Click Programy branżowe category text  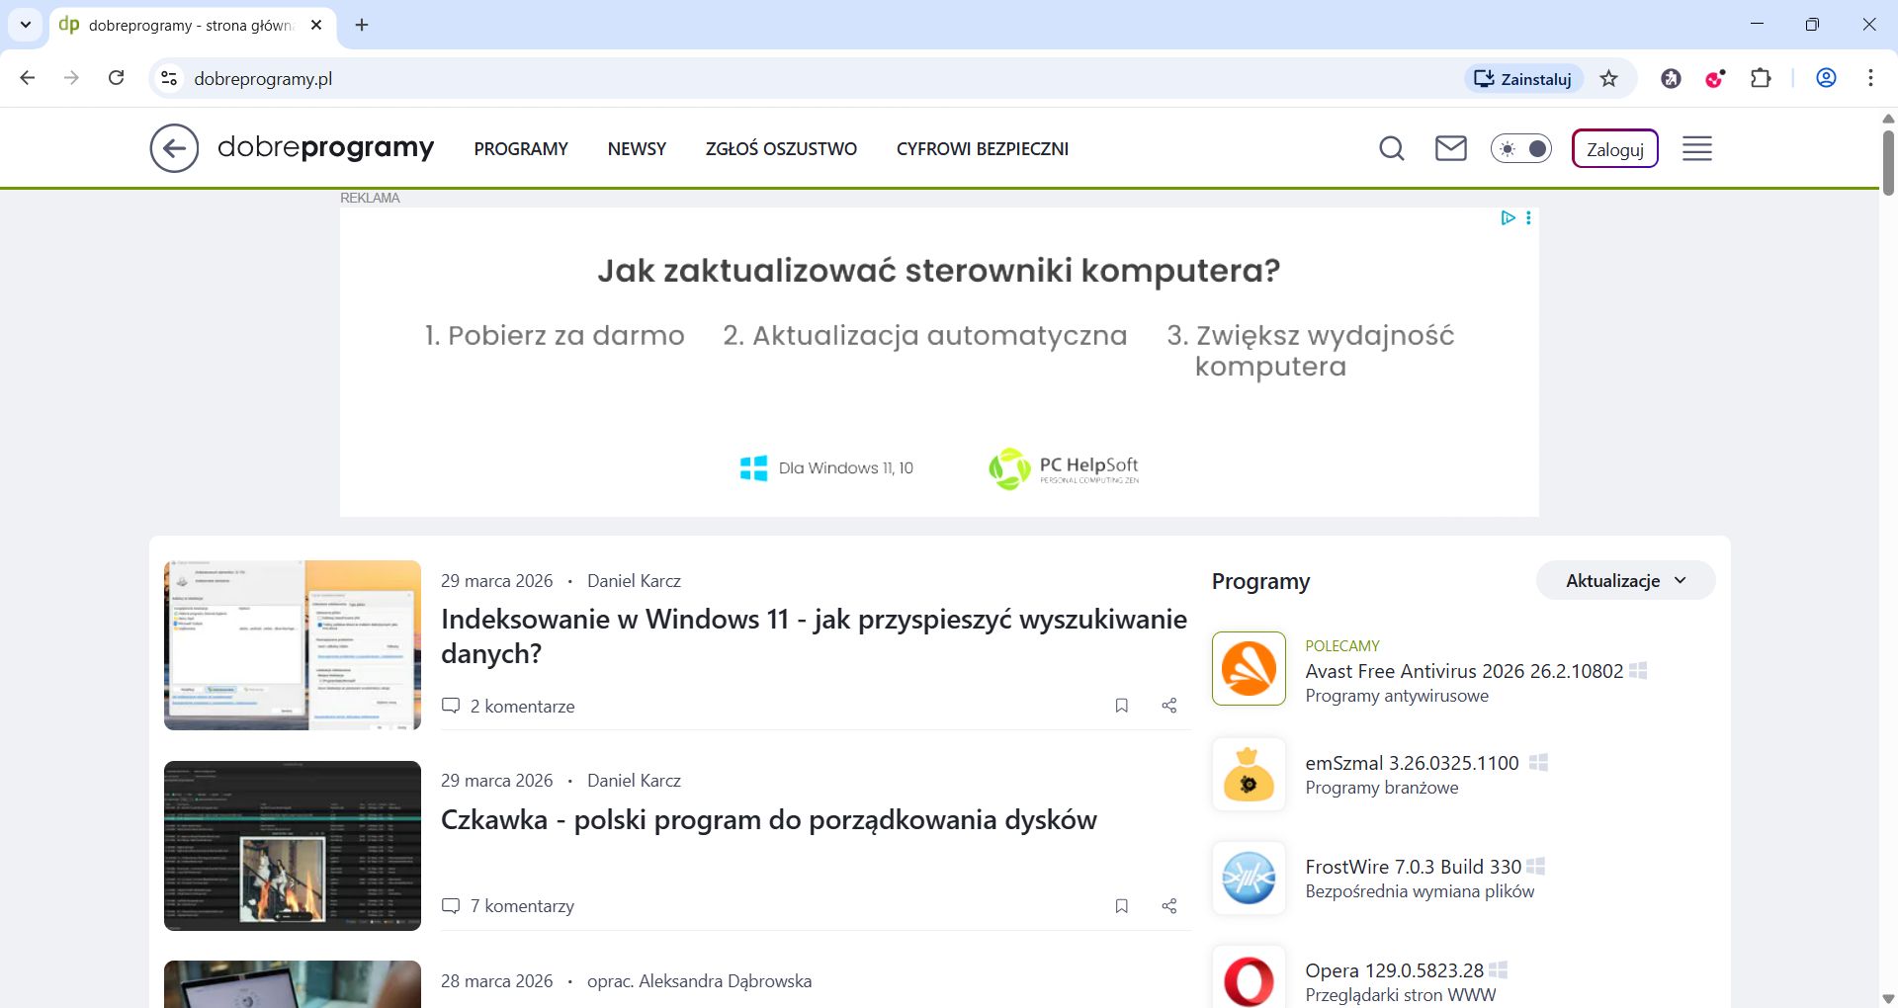point(1382,788)
